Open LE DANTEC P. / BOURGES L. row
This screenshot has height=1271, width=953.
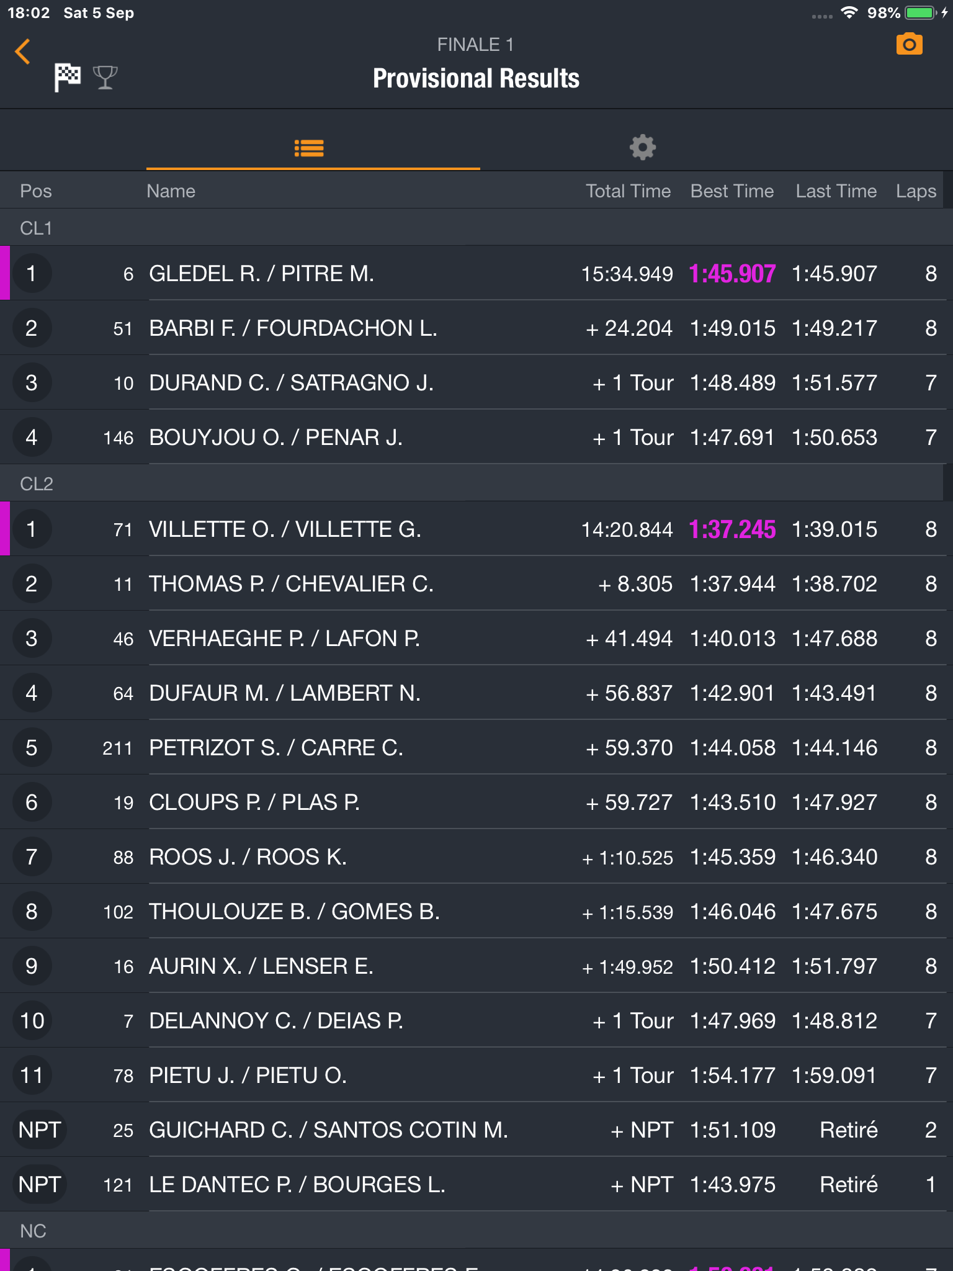coord(297,1185)
